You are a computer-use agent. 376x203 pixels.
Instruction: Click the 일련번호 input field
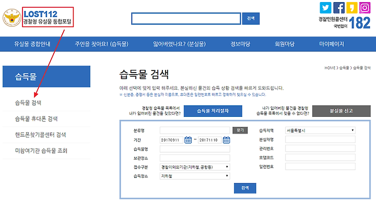coord(320,166)
